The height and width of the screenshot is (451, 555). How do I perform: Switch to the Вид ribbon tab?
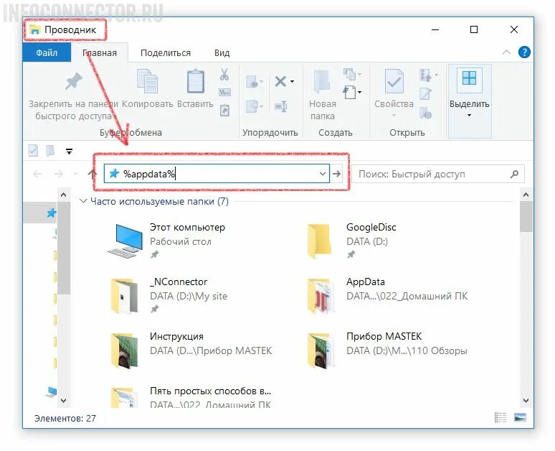pos(222,53)
